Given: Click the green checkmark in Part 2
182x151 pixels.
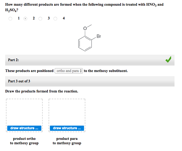Looking at the screenshot, I should click(x=168, y=60).
